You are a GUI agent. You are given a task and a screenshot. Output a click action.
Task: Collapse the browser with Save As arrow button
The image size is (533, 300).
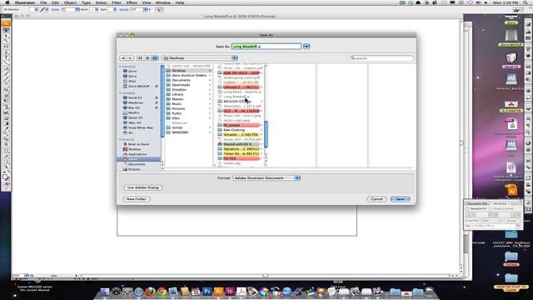click(x=306, y=47)
